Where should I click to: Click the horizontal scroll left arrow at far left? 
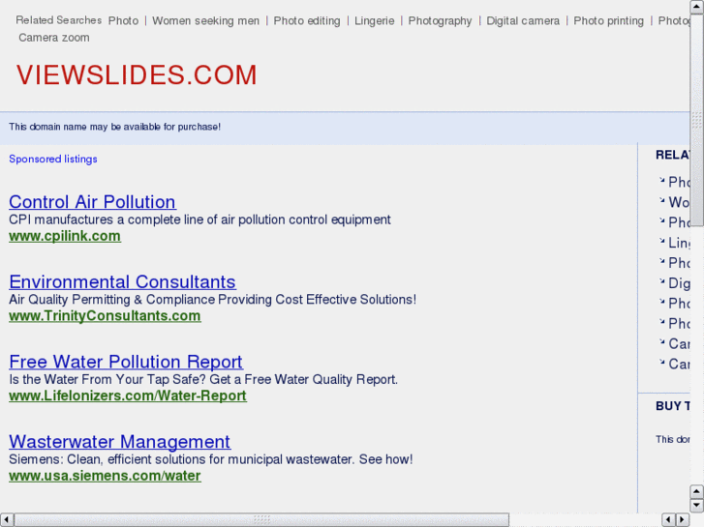coord(7,520)
